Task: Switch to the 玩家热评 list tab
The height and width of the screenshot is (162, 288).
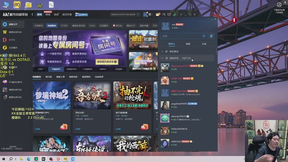Action: point(99,77)
